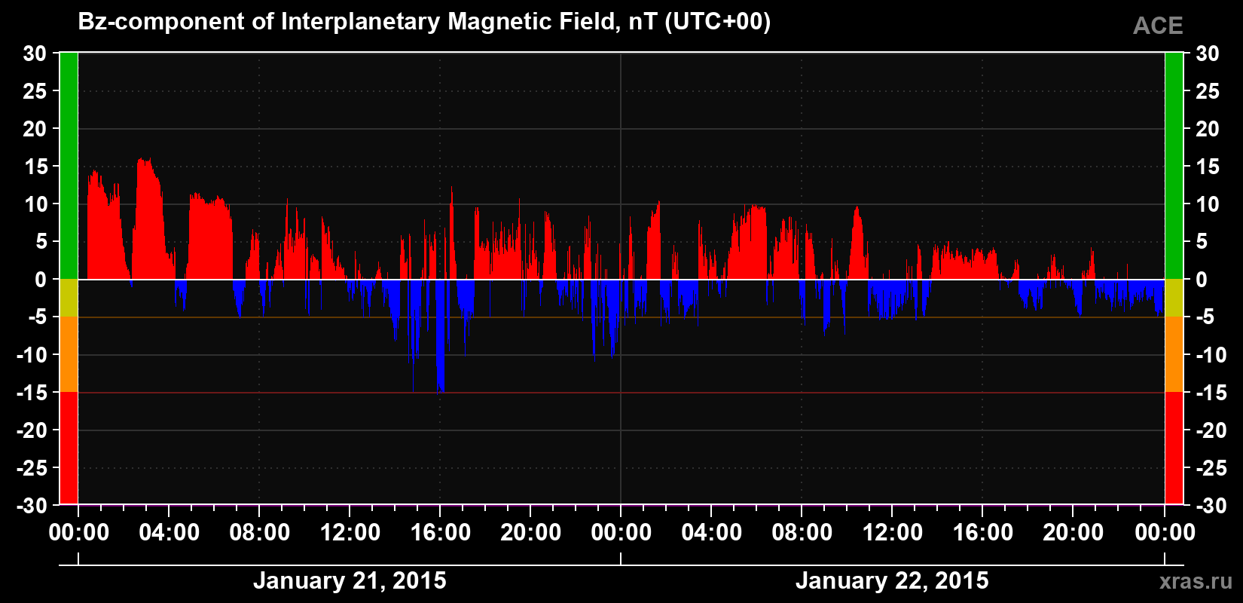Click the "15" value on the left axis
This screenshot has width=1243, height=603.
pyautogui.click(x=35, y=167)
